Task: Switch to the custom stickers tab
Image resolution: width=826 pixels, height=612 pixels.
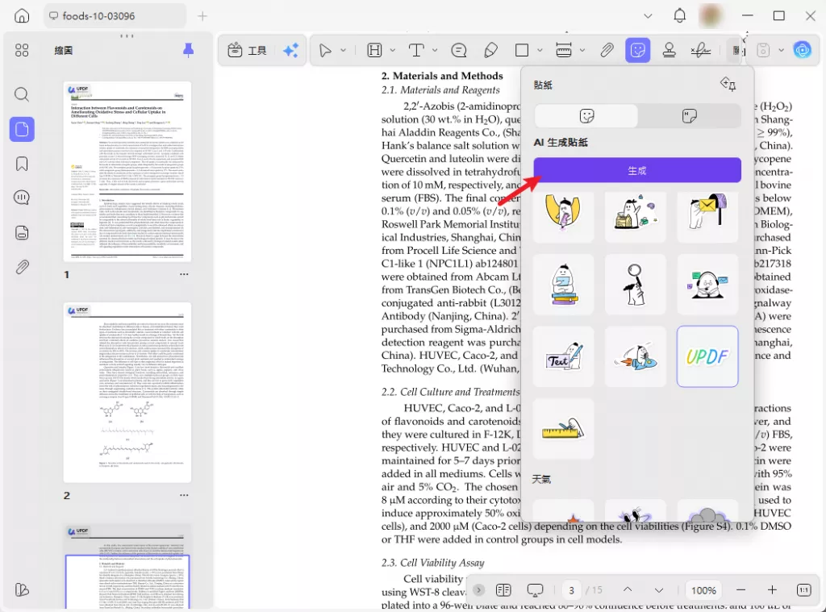Action: coord(689,116)
